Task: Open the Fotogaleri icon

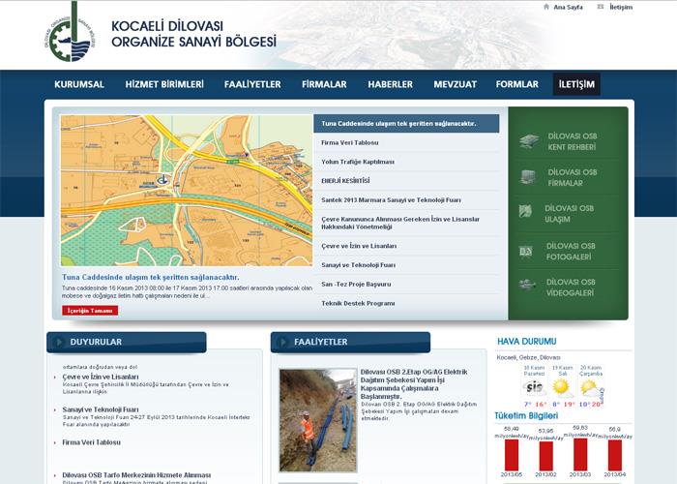Action: (526, 251)
